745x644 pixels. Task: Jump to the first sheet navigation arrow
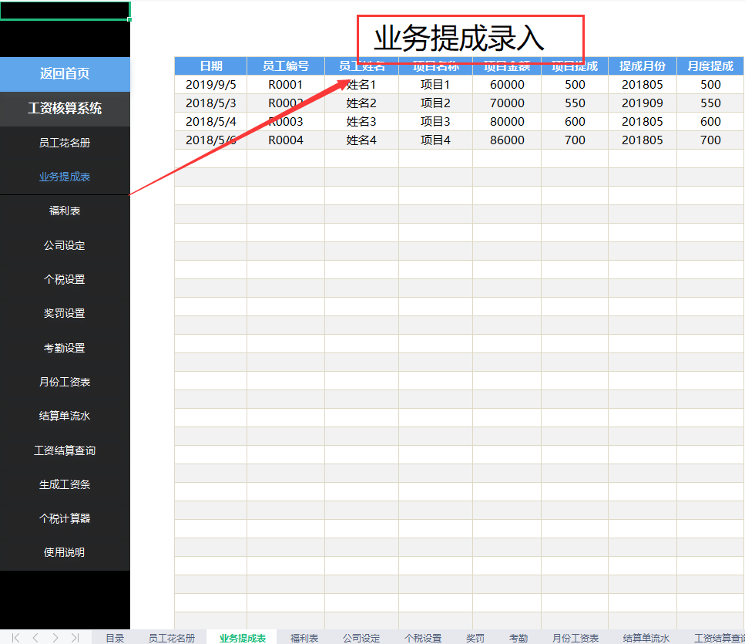pos(14,638)
